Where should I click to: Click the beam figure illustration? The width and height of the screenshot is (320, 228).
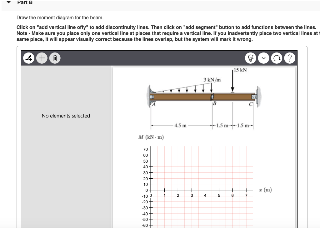click(x=203, y=97)
